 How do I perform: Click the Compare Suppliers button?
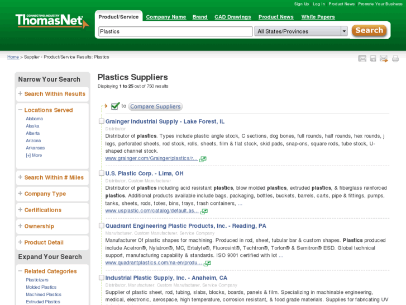[x=155, y=106]
